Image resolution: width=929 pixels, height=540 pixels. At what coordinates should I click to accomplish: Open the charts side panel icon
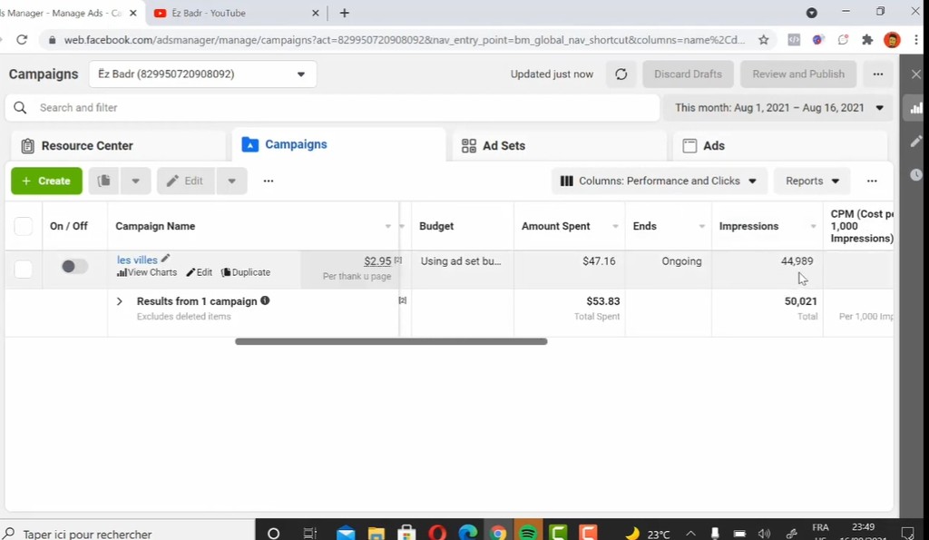tap(916, 108)
